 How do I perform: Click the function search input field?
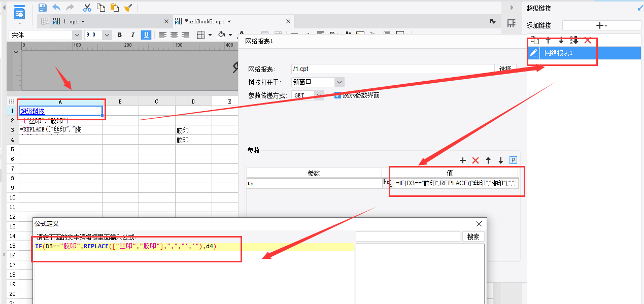408,237
